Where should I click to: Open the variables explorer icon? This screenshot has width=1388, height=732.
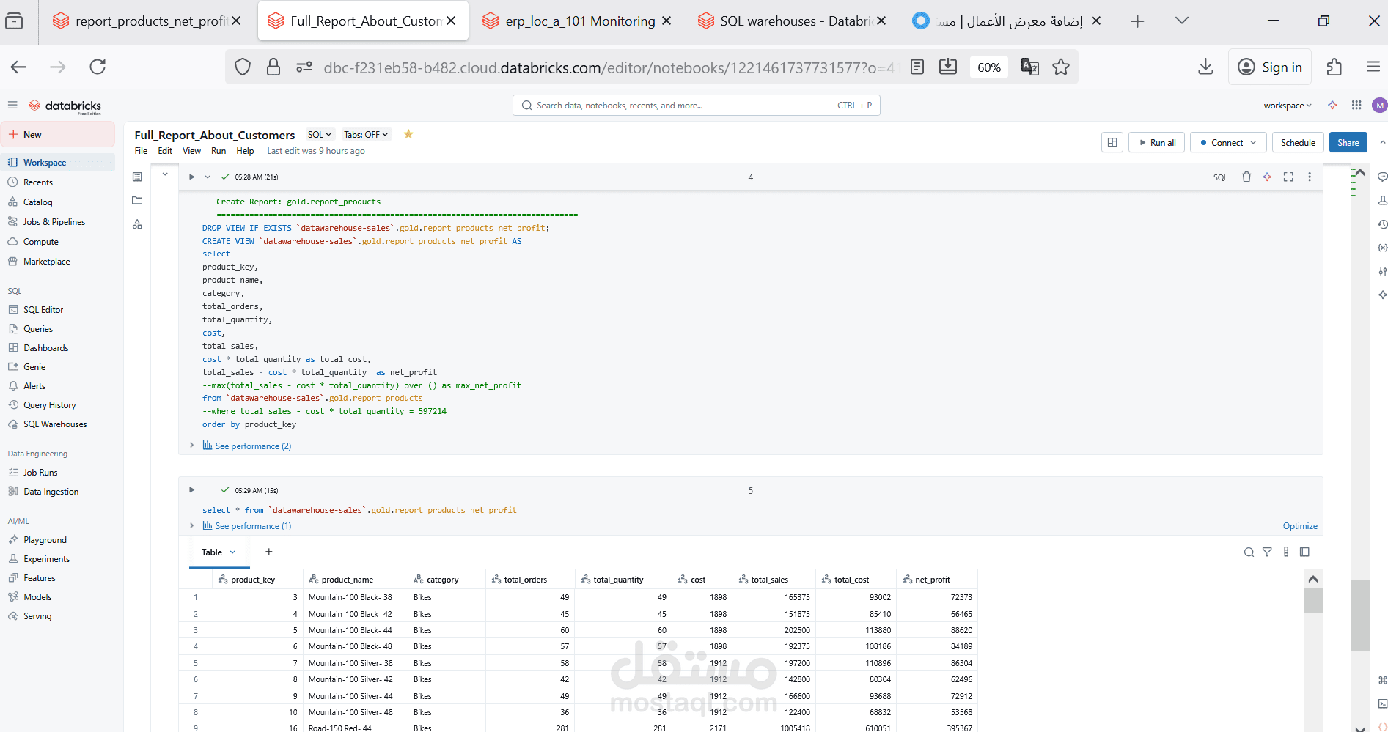click(x=1382, y=248)
